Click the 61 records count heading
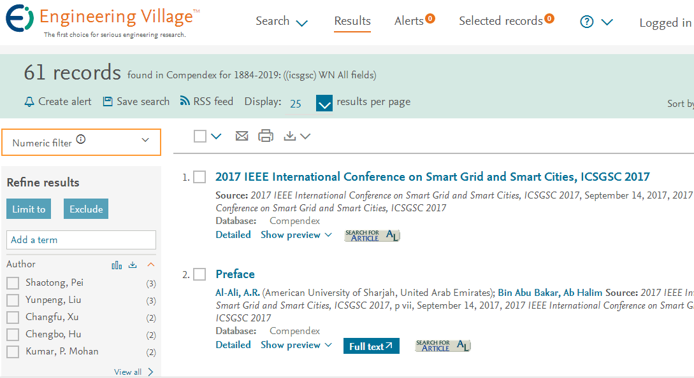Image resolution: width=694 pixels, height=378 pixels. point(72,73)
